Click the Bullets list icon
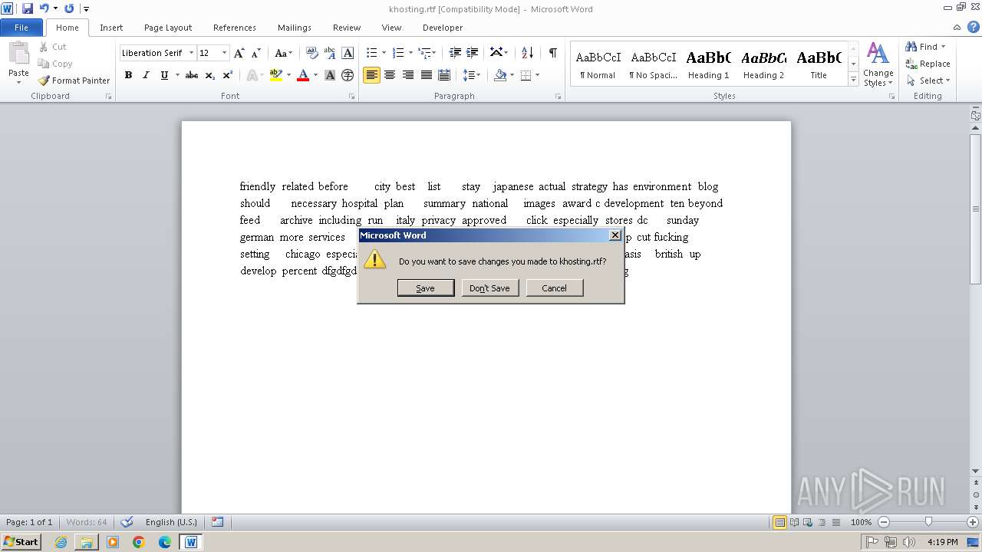 coord(372,53)
